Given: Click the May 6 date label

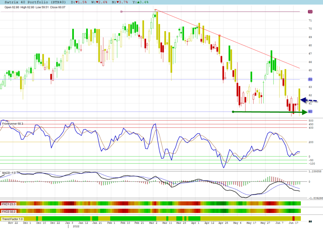Looking at the screenshot, I should point(238,223).
